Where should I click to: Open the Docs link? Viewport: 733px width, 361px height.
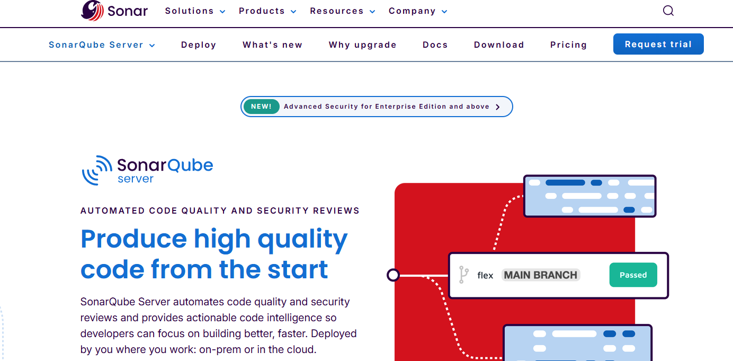pos(435,45)
